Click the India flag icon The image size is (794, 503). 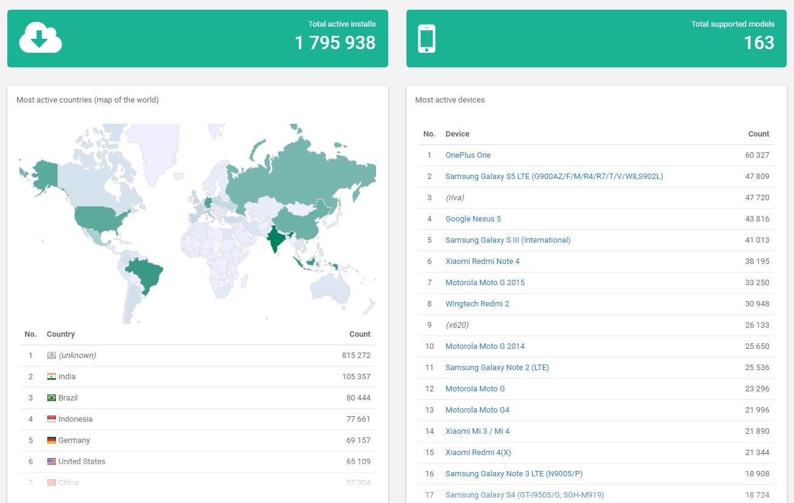pyautogui.click(x=52, y=377)
